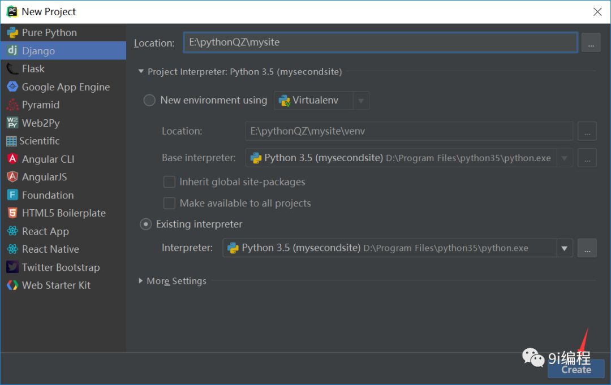Tick Make available to all projects

pyautogui.click(x=169, y=204)
